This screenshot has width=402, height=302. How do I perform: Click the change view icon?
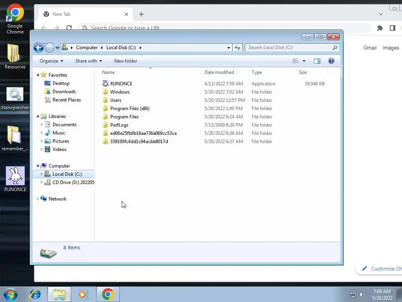pyautogui.click(x=295, y=61)
